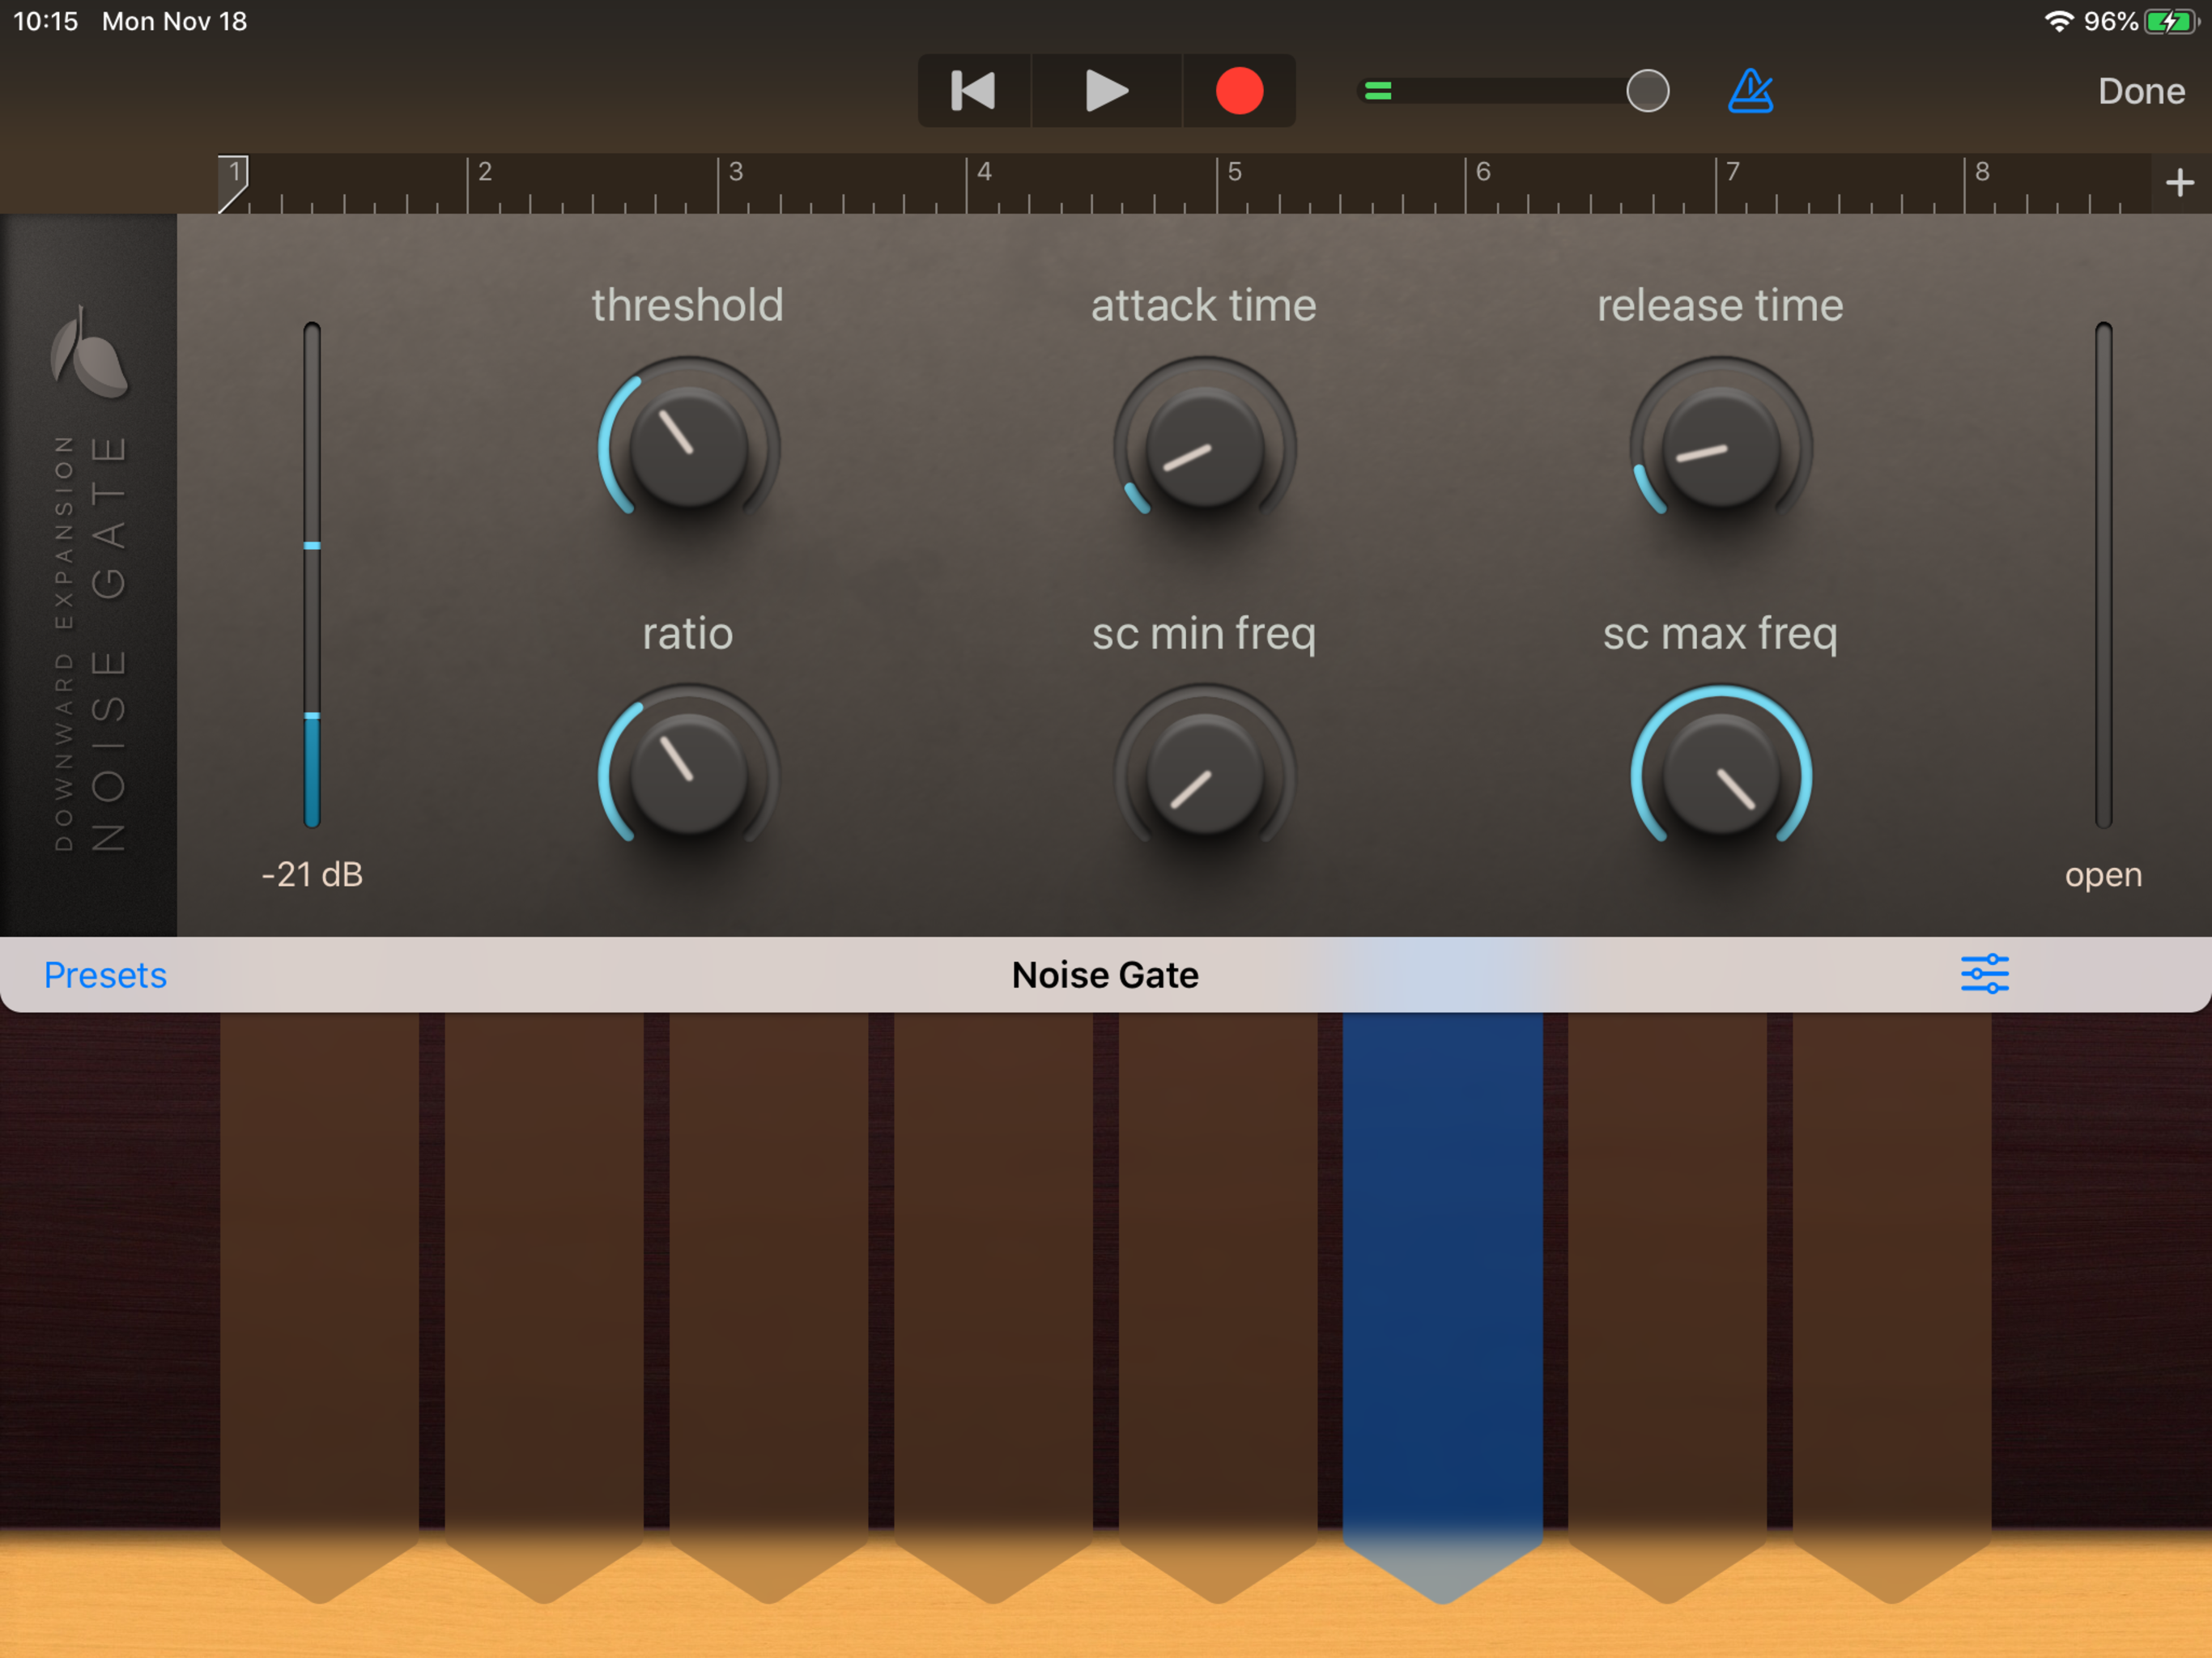Open track controls via the sliders icon
This screenshot has height=1658, width=2212.
(1984, 974)
